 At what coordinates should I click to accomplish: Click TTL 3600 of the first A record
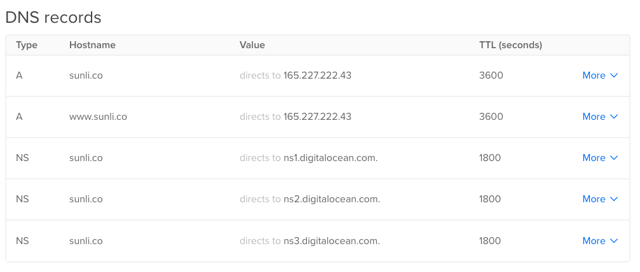491,75
